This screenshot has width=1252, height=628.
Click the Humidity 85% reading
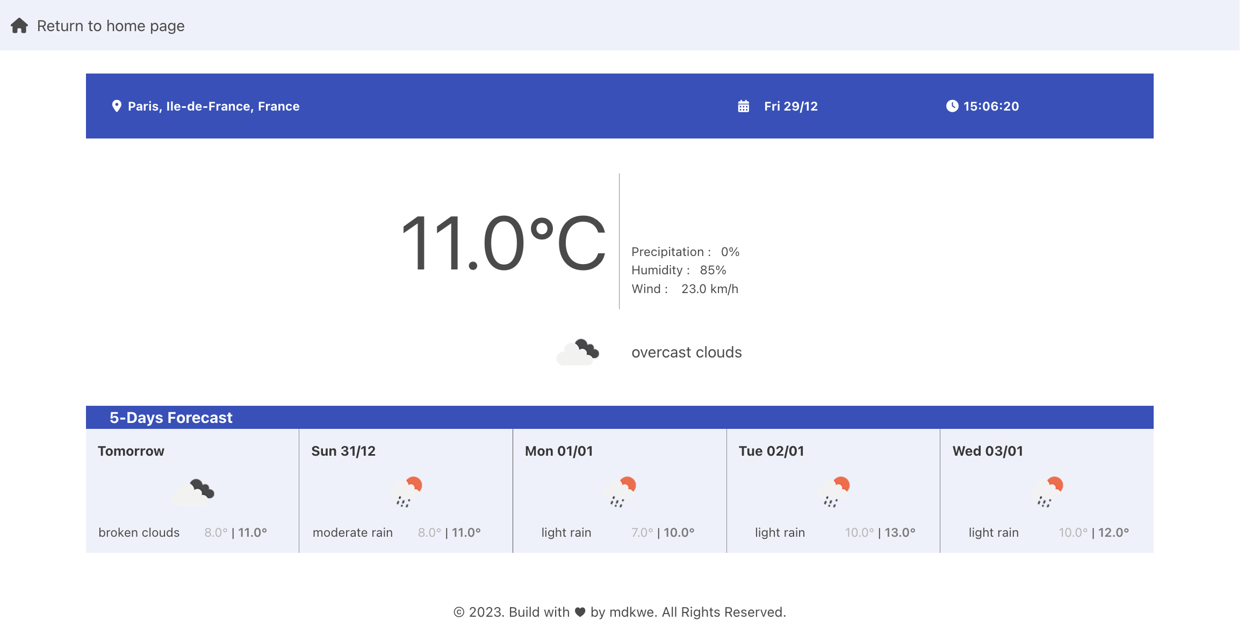[x=679, y=270]
